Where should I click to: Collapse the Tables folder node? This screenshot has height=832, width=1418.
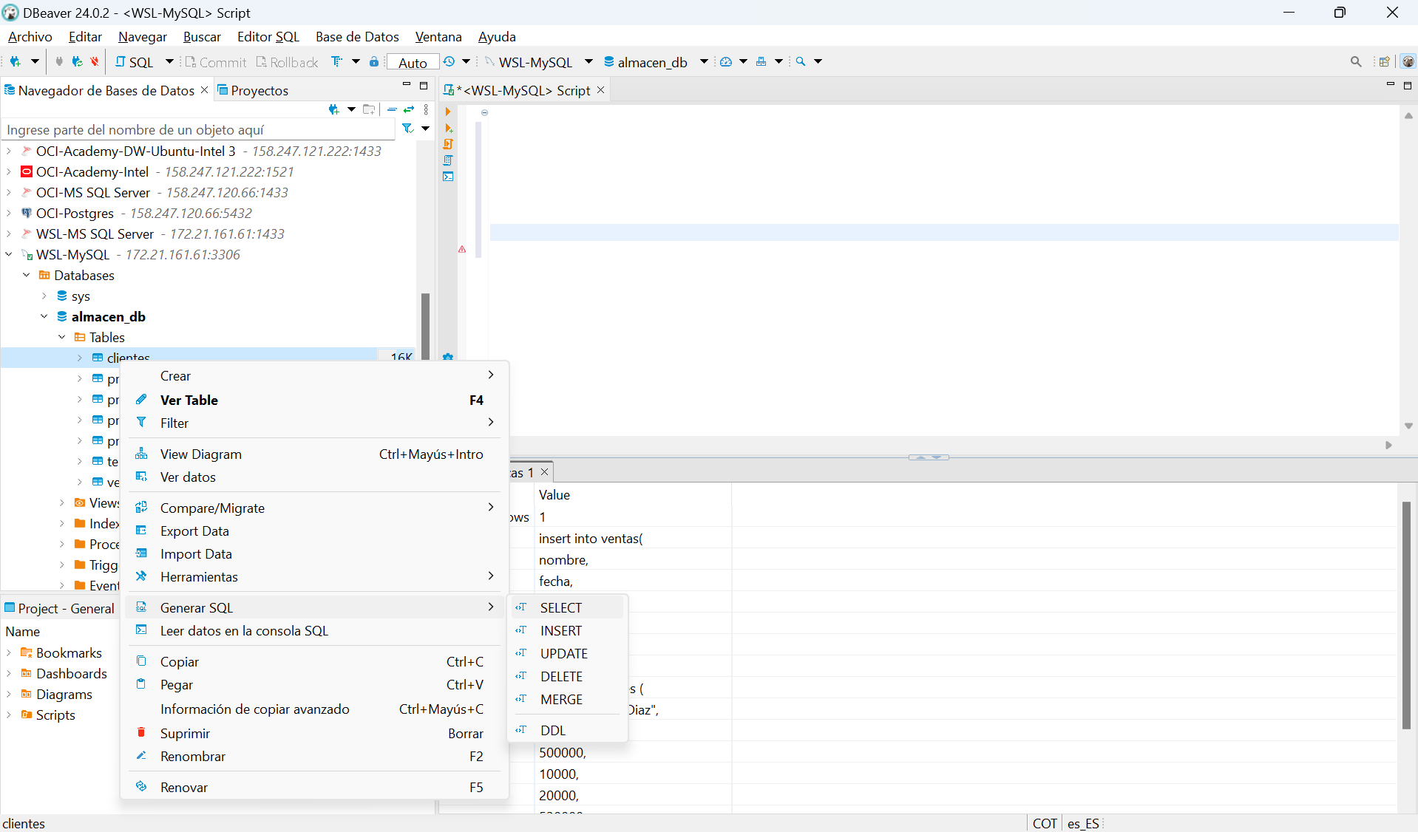pos(62,338)
